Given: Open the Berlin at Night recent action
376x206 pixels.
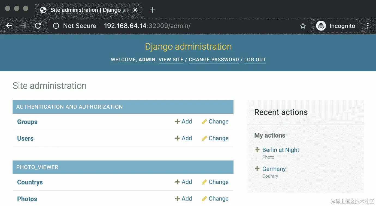Looking at the screenshot, I should click(x=281, y=150).
